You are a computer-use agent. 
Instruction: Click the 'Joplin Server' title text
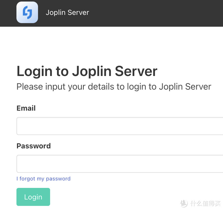coord(67,12)
